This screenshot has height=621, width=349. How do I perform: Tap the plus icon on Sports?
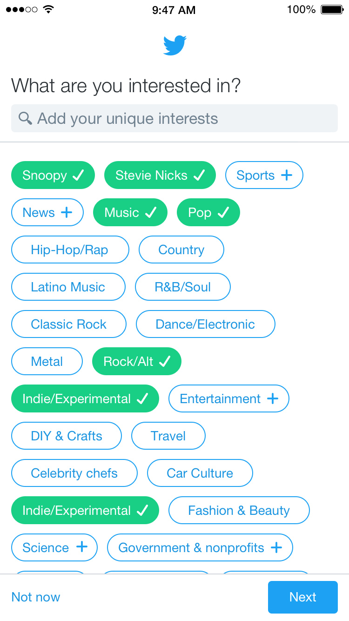(x=287, y=175)
